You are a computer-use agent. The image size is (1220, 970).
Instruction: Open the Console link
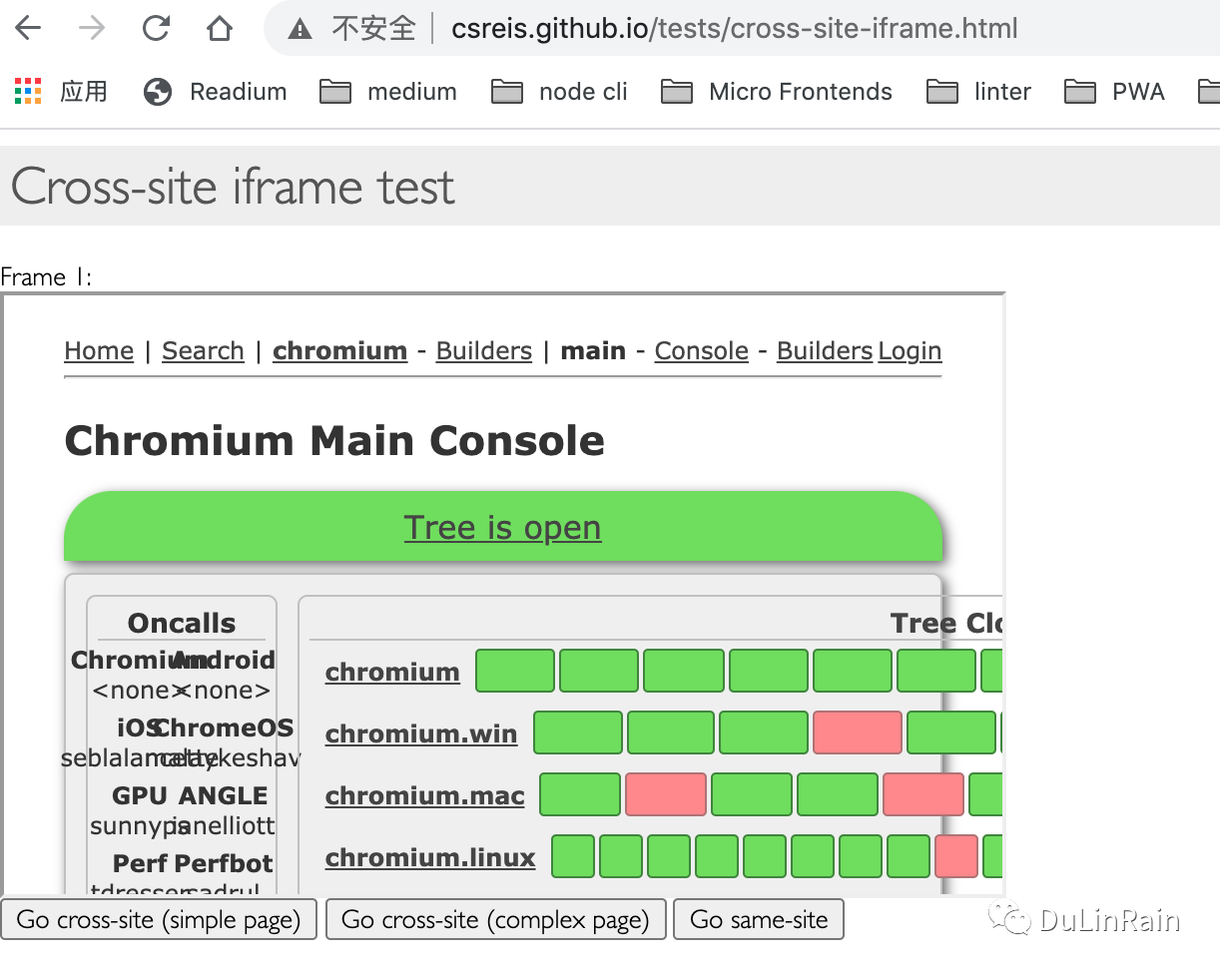click(x=702, y=351)
